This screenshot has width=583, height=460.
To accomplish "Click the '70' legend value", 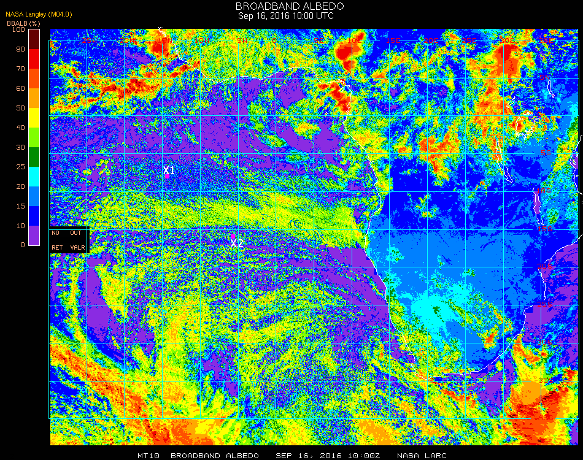I will 20,69.
